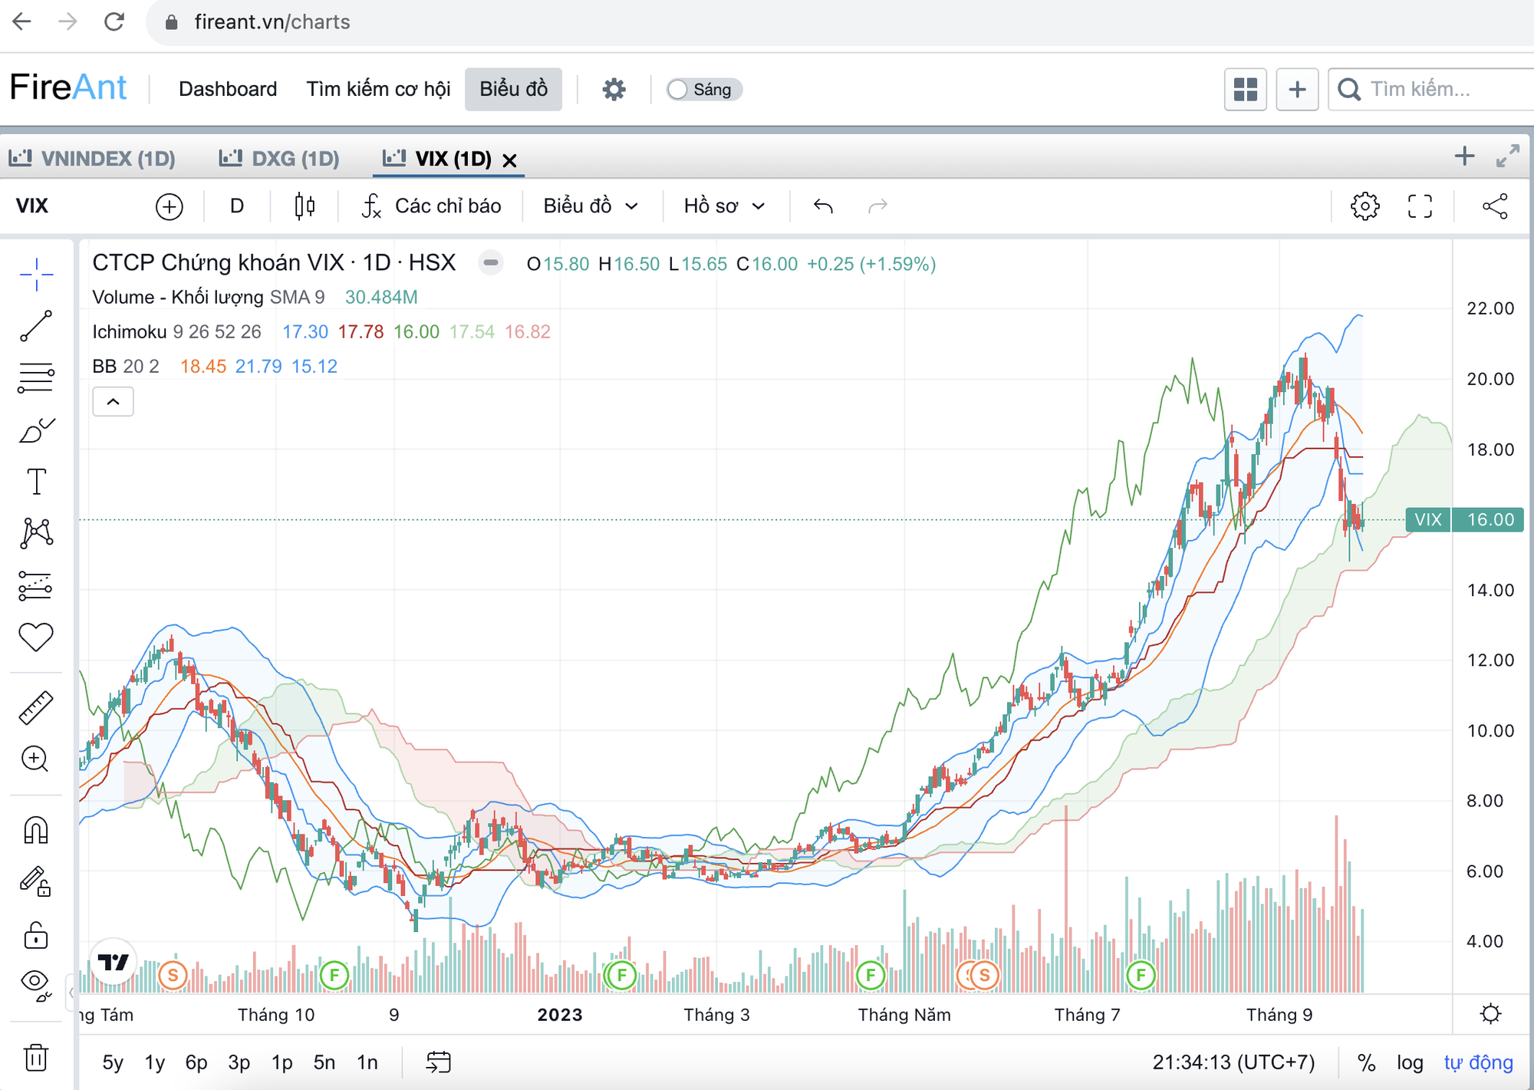Go back in the browser
The height and width of the screenshot is (1090, 1534).
coord(22,21)
